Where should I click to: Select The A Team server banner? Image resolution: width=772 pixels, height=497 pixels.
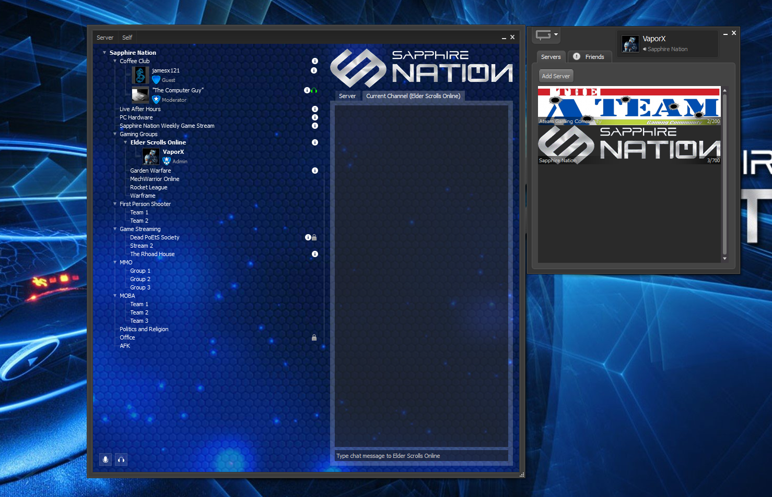[629, 106]
